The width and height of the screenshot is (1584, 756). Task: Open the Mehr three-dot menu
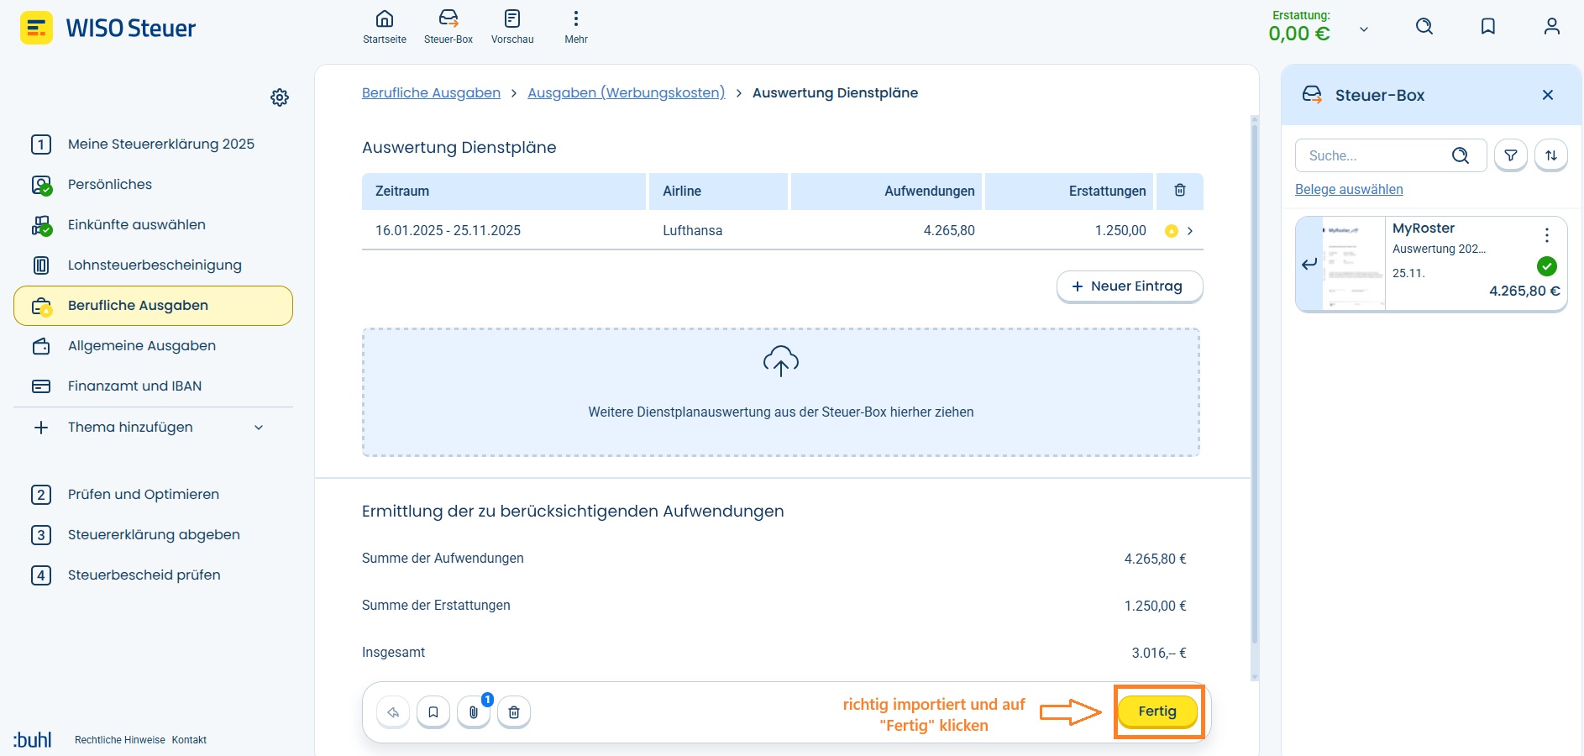(576, 27)
